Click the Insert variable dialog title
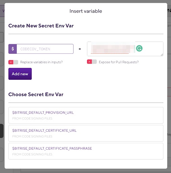 pos(86,11)
